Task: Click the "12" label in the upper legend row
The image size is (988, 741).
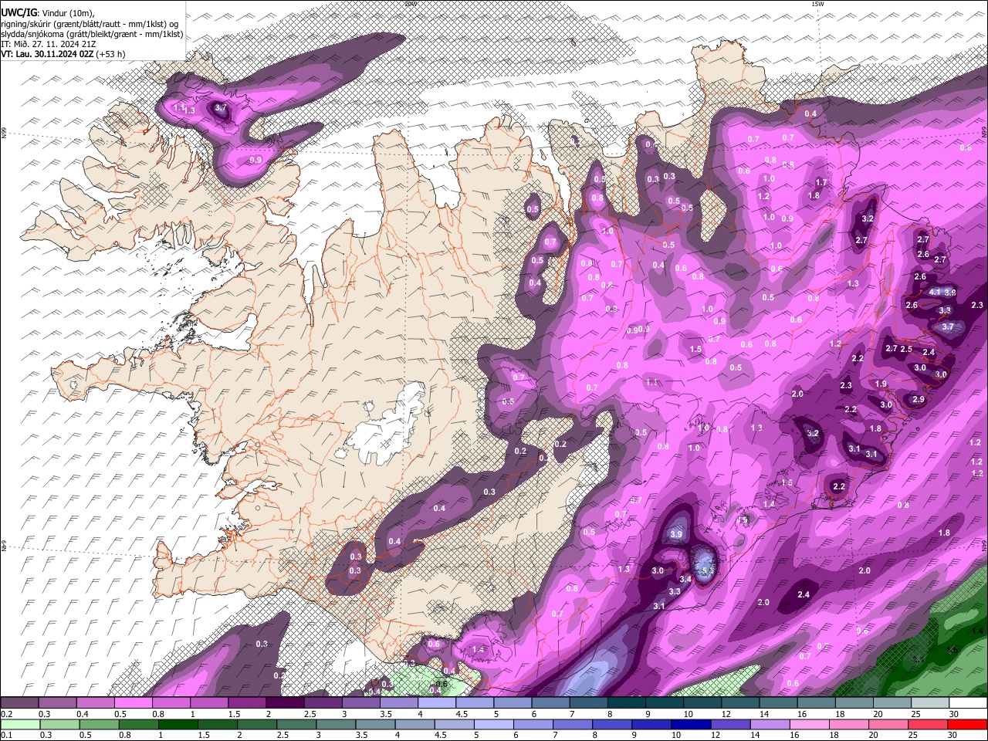Action: (x=727, y=714)
